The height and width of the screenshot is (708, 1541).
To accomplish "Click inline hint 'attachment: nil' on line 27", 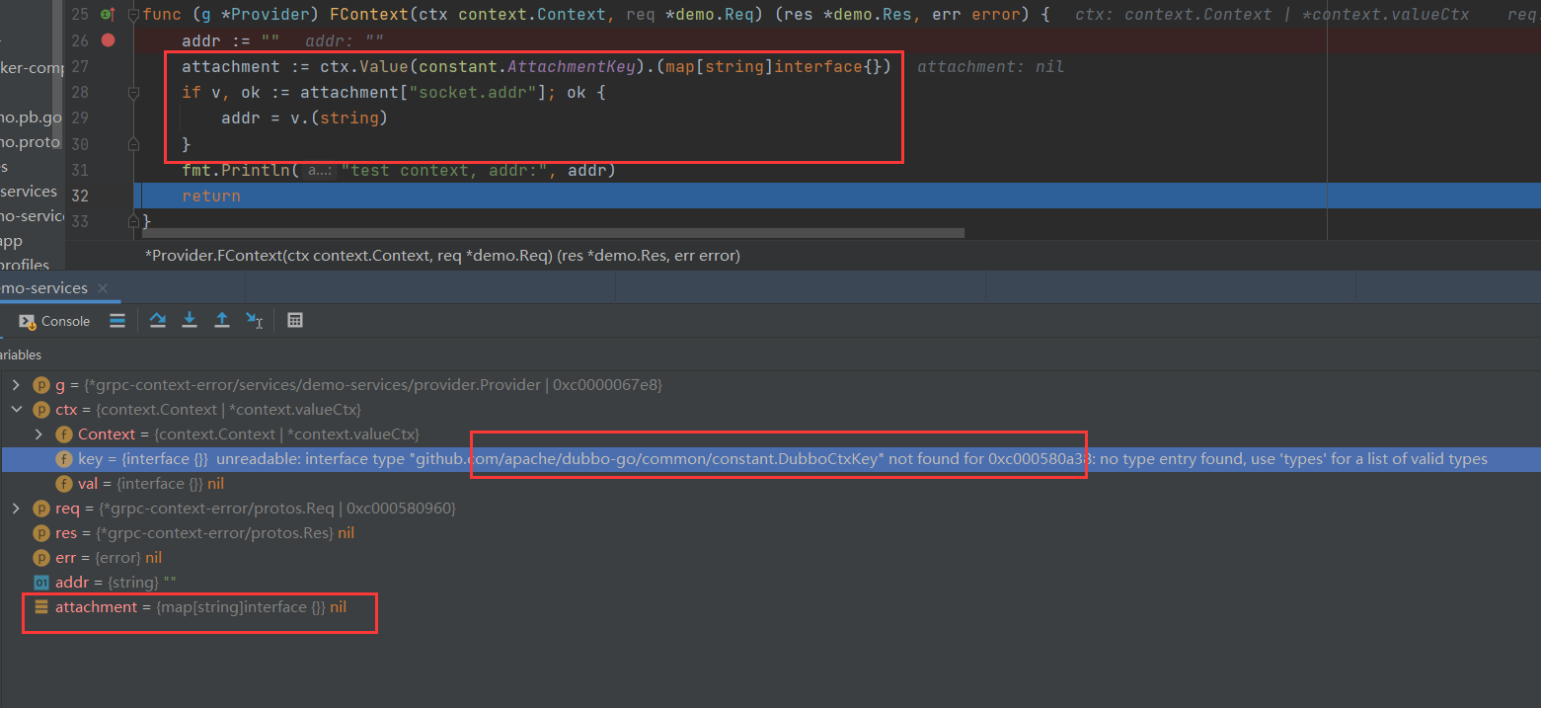I will coord(991,67).
